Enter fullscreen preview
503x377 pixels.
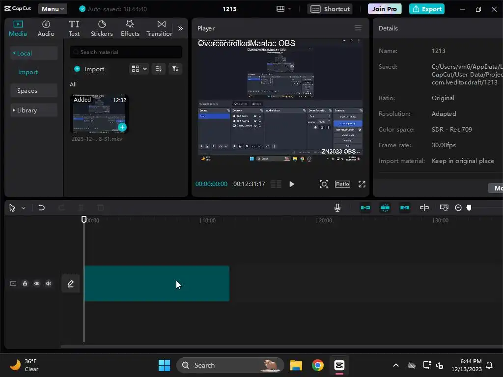coord(362,184)
